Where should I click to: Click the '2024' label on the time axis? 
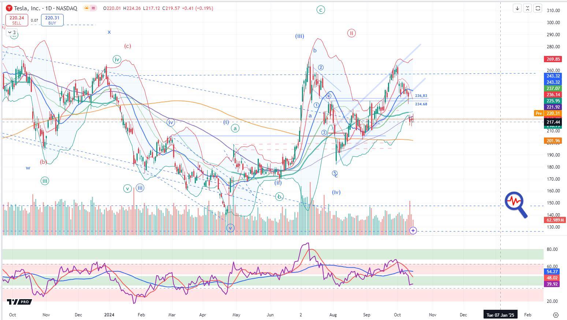pyautogui.click(x=109, y=315)
